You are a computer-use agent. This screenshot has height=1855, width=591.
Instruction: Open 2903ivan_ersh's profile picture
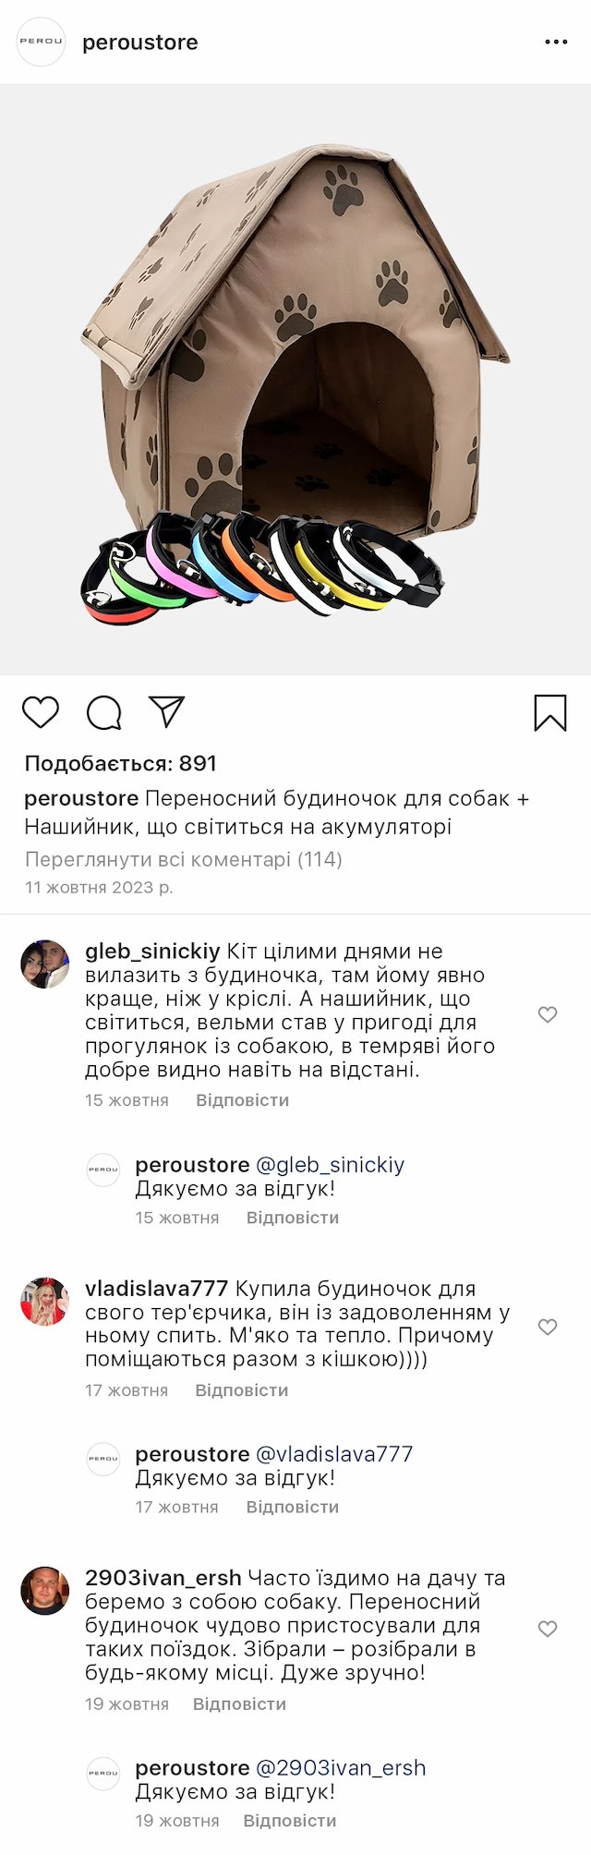[x=44, y=1590]
